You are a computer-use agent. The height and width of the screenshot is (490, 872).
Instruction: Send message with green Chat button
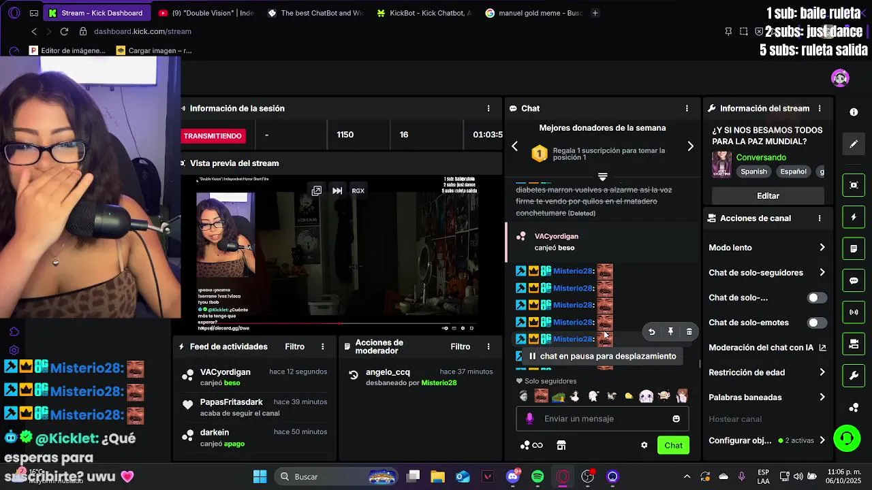click(x=673, y=445)
